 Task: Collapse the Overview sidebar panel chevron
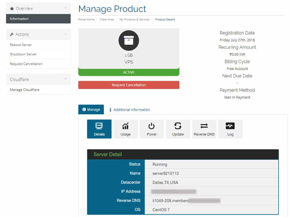pos(65,8)
